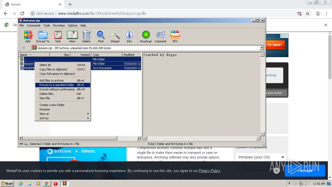Image resolution: width=332 pixels, height=187 pixels.
Task: Open the File menu
Action: coord(22,25)
